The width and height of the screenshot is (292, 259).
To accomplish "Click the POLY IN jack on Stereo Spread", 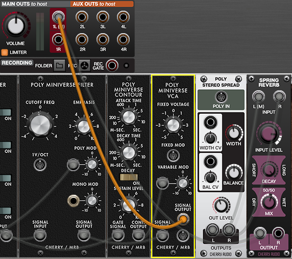I will tap(221, 97).
